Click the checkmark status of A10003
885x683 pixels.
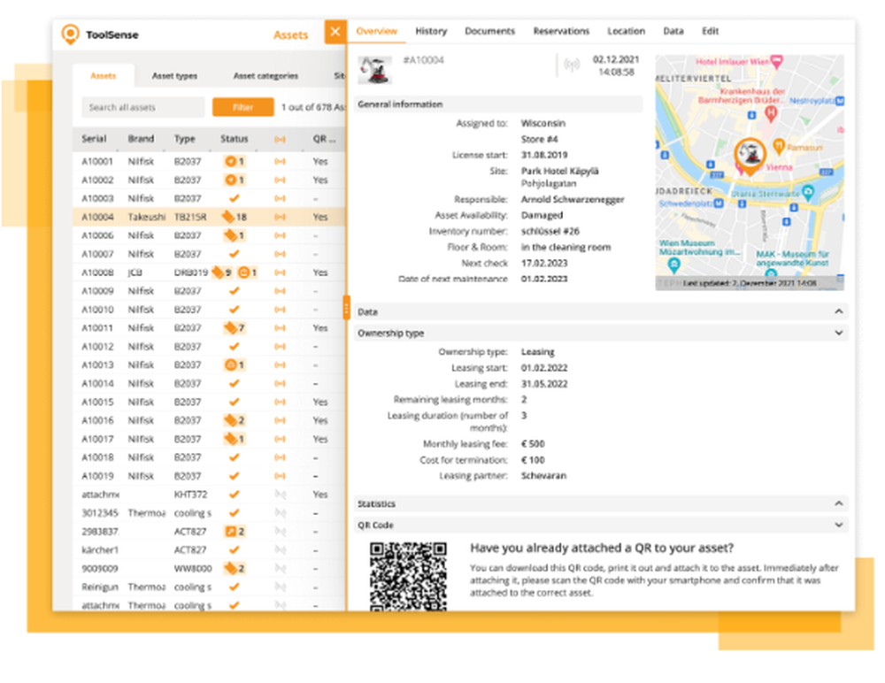pos(235,199)
